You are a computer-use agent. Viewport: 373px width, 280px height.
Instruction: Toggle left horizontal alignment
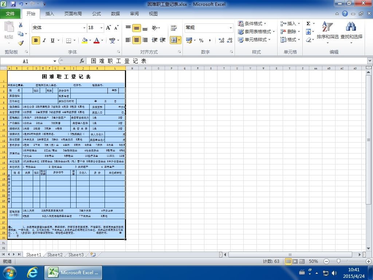coord(128,40)
